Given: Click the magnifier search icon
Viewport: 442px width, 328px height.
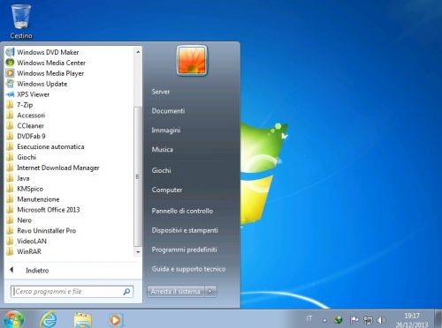Looking at the screenshot, I should tap(126, 292).
